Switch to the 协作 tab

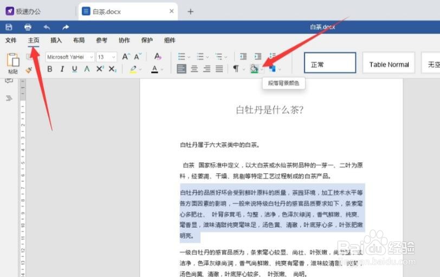[124, 41]
